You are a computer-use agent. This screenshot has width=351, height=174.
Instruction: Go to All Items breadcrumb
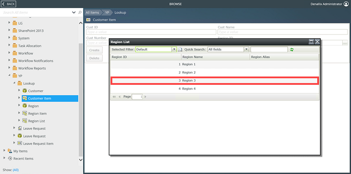pyautogui.click(x=92, y=13)
